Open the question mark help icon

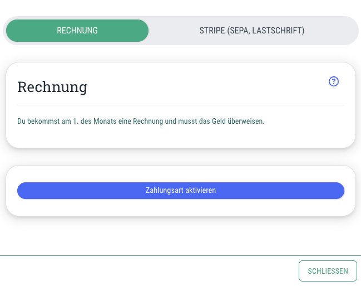click(333, 81)
